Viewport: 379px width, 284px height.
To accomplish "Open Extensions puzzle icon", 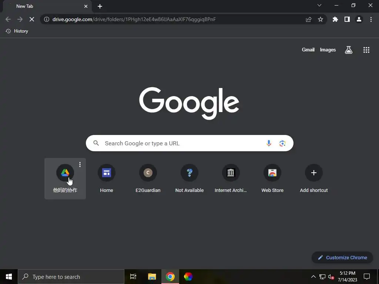I will [x=335, y=19].
